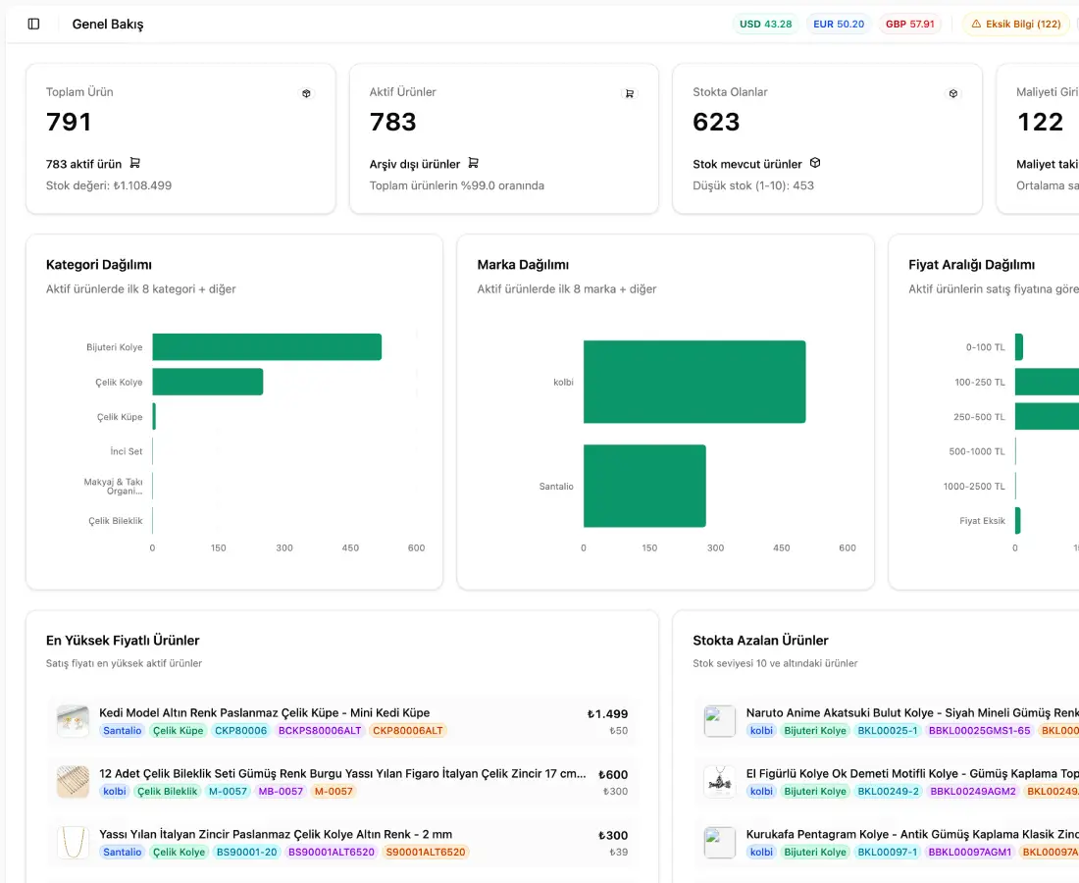
Task: Open the Kedi Model Altın Renk Küpe thumbnail
Action: 73,721
